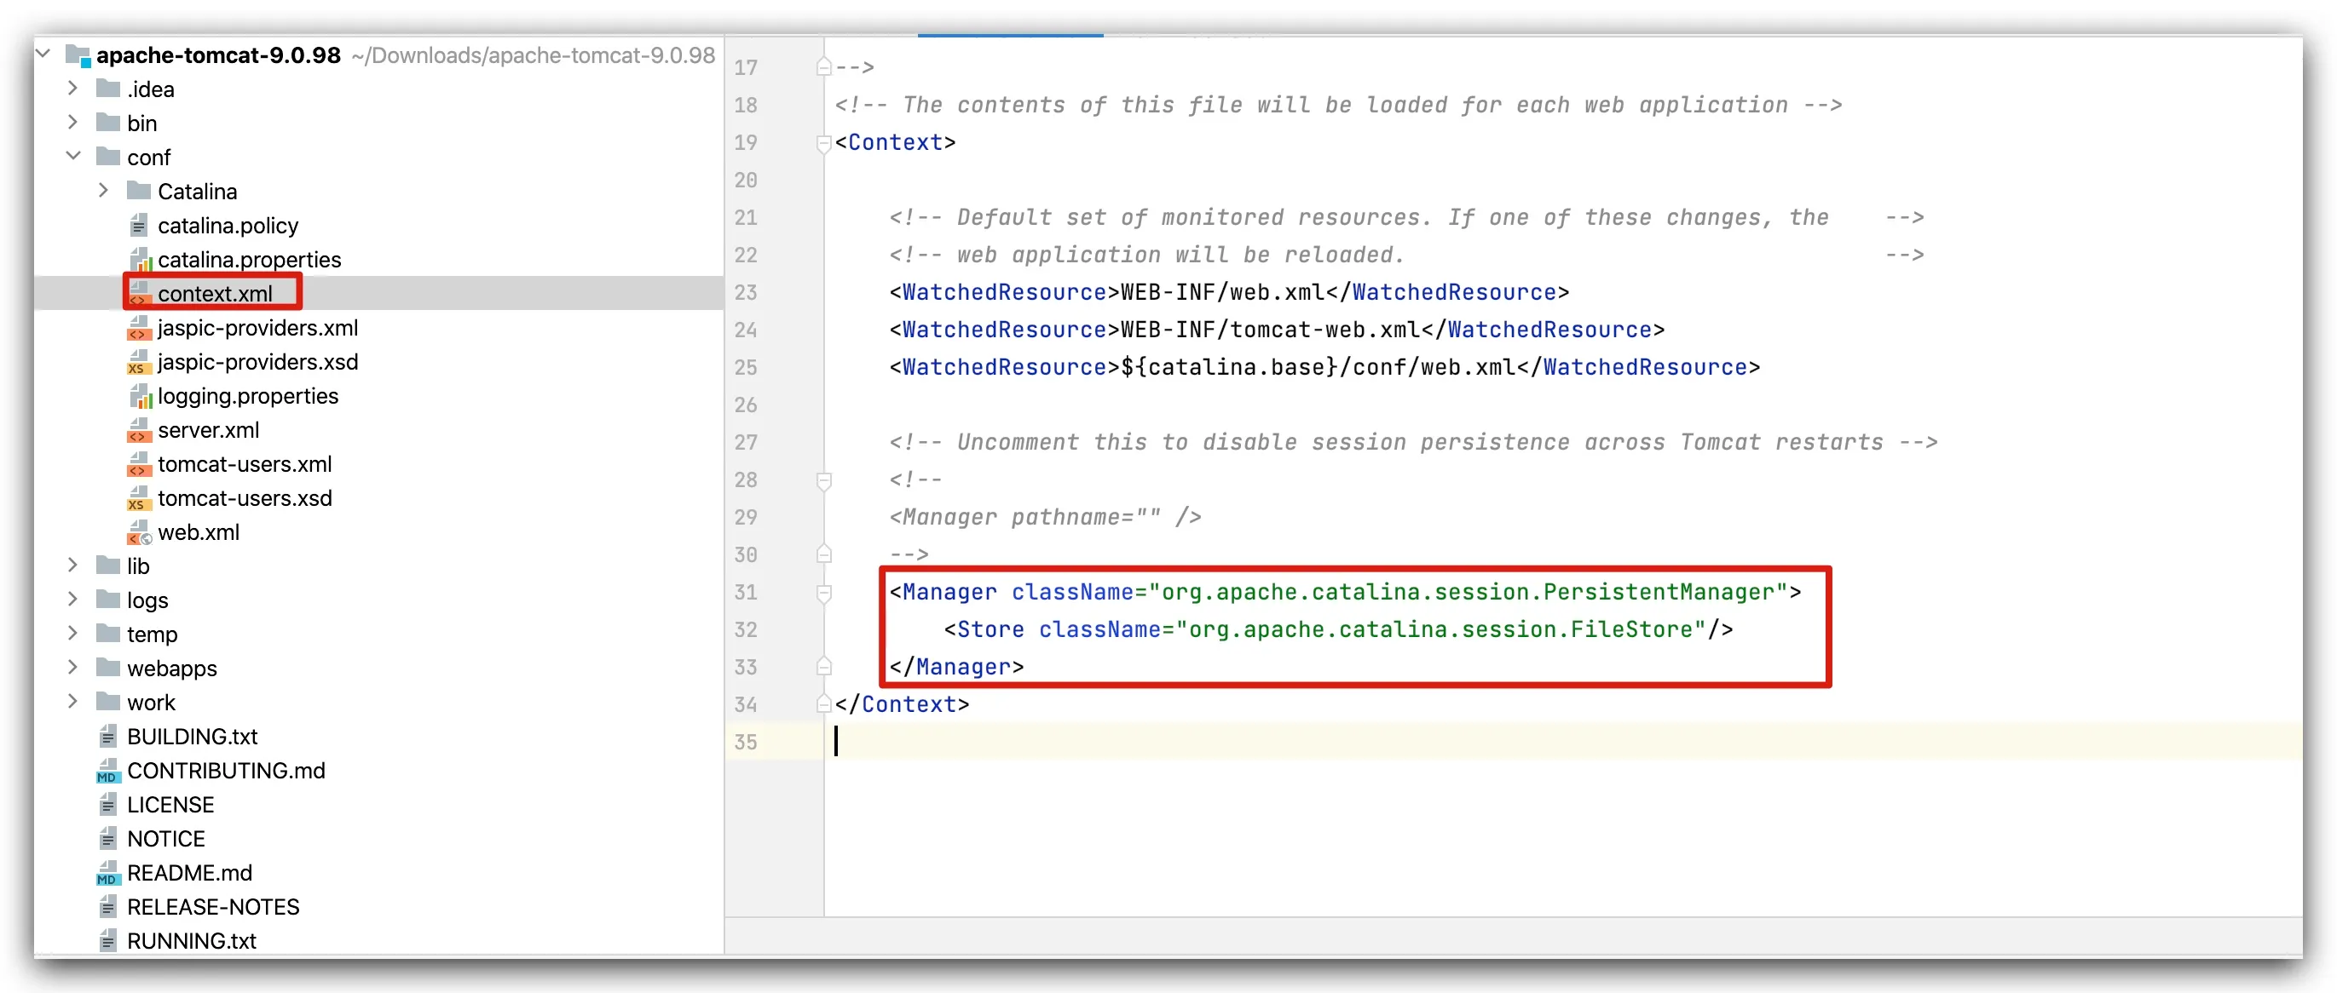Click the project root module icon

[x=79, y=55]
